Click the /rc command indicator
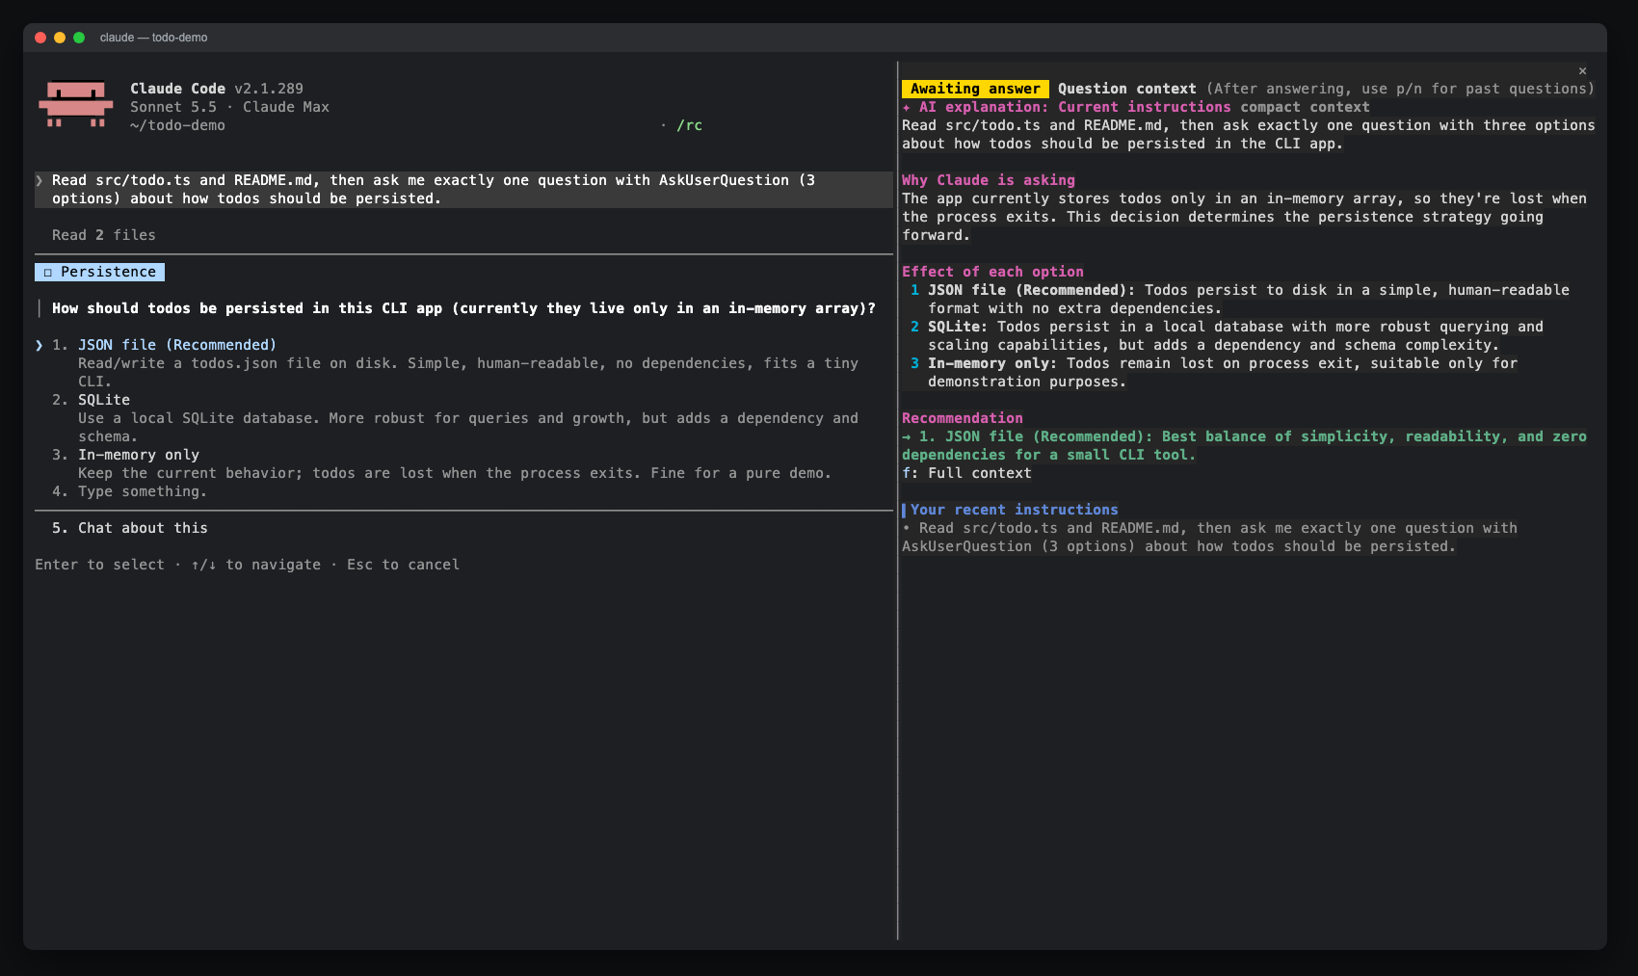This screenshot has width=1638, height=976. 689,125
